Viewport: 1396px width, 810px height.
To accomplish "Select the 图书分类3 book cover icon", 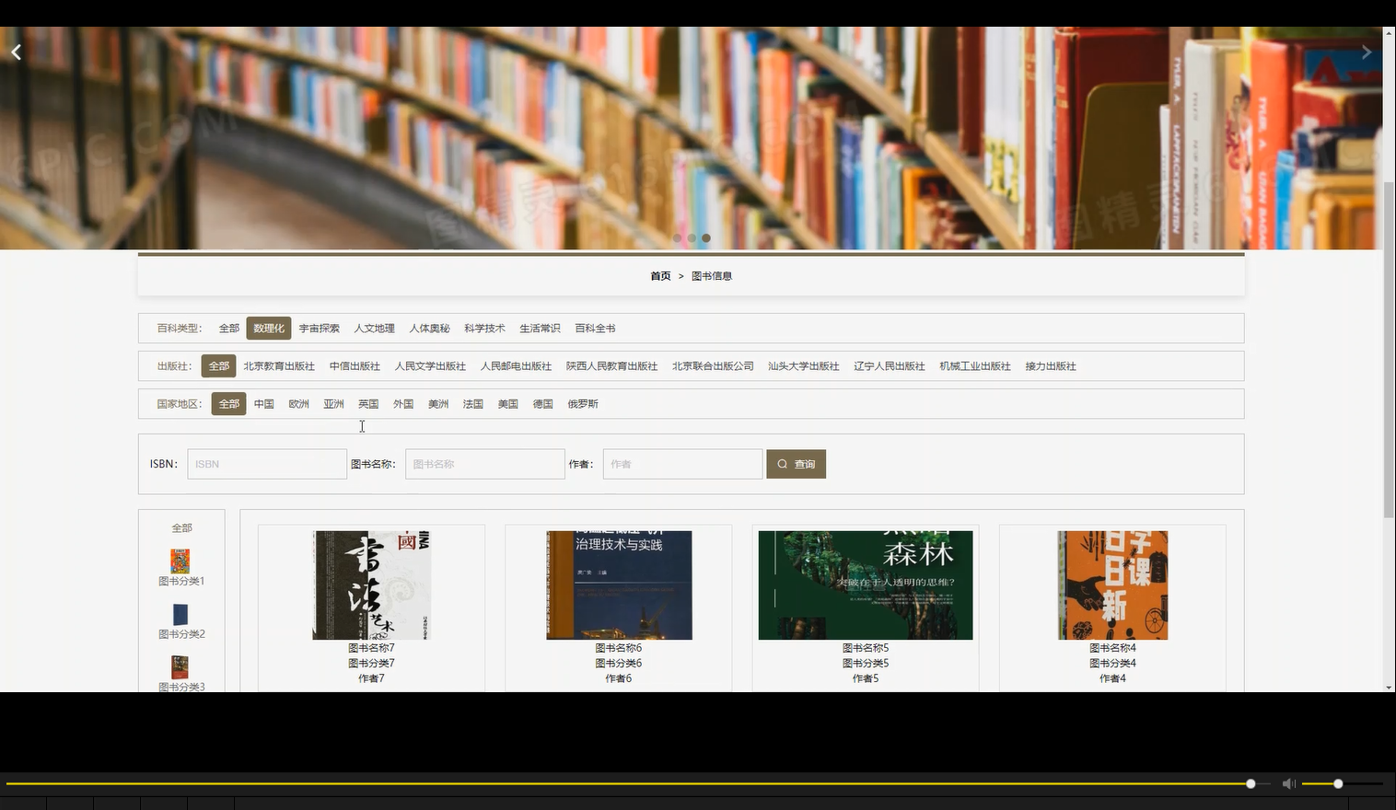I will [x=180, y=666].
